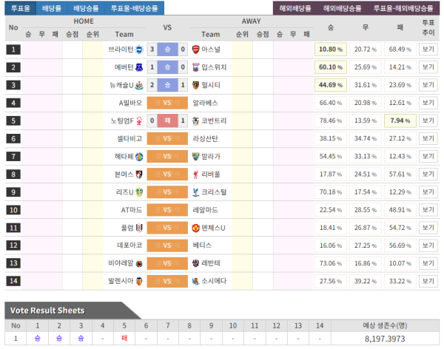Click the Fulham crest icon
This screenshot has height=349, width=444.
[139, 228]
